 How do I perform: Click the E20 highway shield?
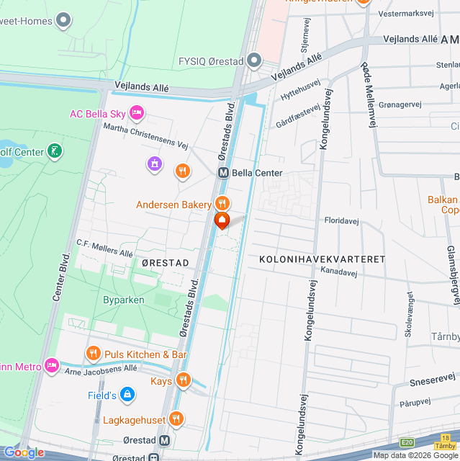tap(407, 442)
